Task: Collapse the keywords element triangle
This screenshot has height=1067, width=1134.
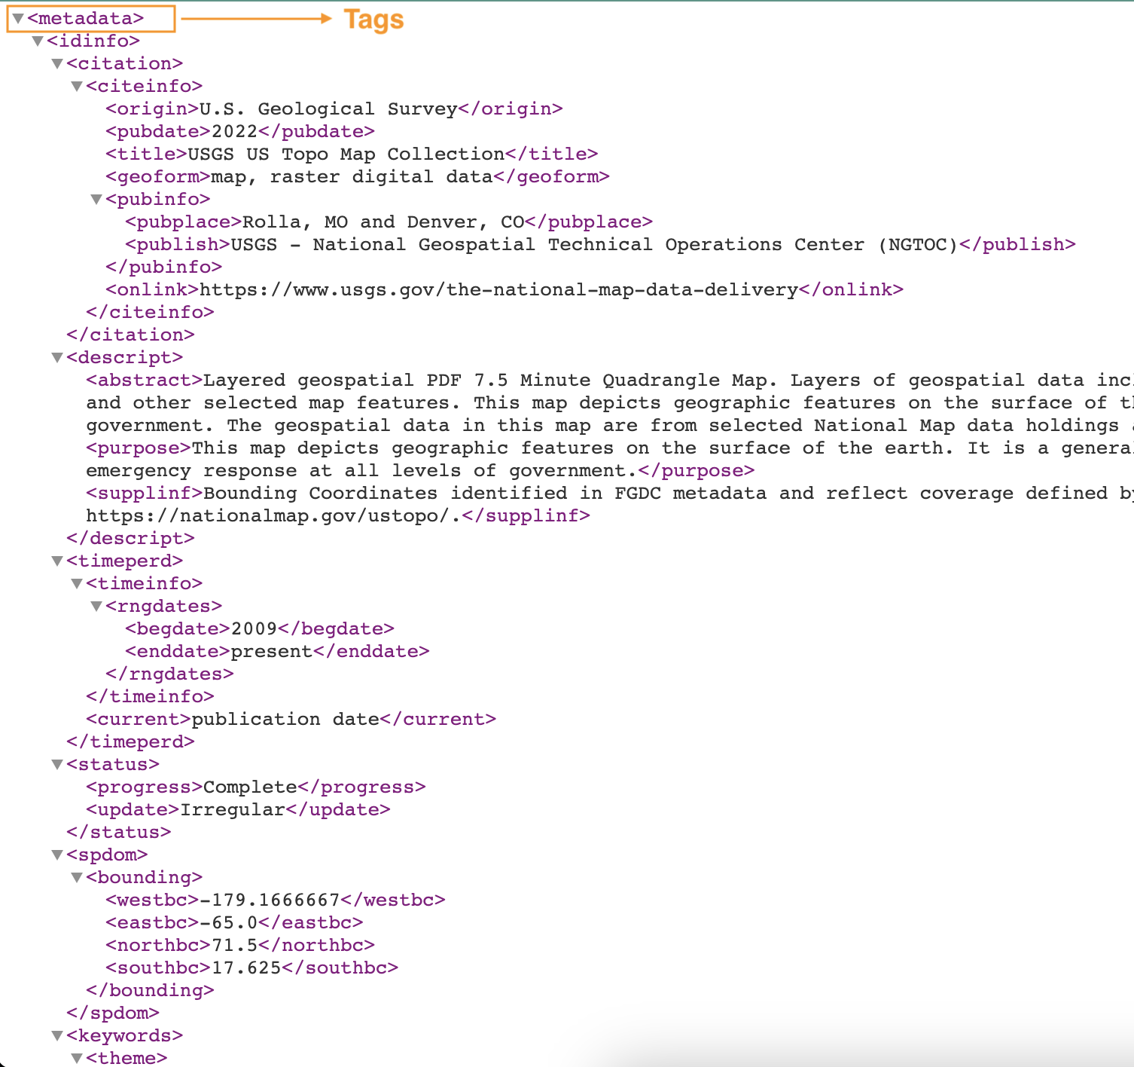Action: click(57, 1035)
